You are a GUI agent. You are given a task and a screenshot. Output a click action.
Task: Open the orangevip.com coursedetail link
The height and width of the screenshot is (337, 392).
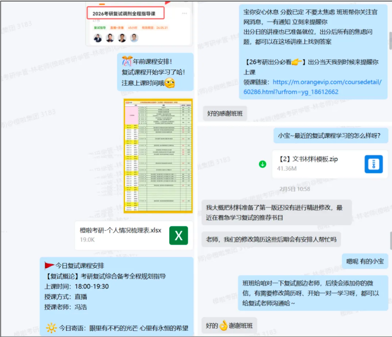(313, 87)
